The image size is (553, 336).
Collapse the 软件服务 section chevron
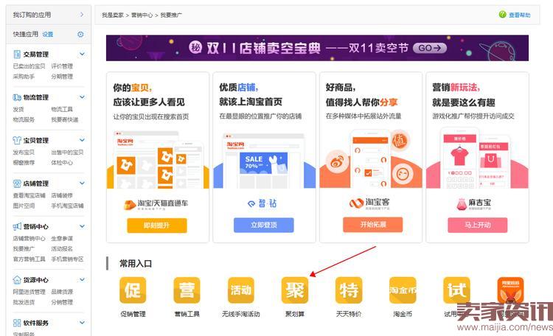pos(82,323)
